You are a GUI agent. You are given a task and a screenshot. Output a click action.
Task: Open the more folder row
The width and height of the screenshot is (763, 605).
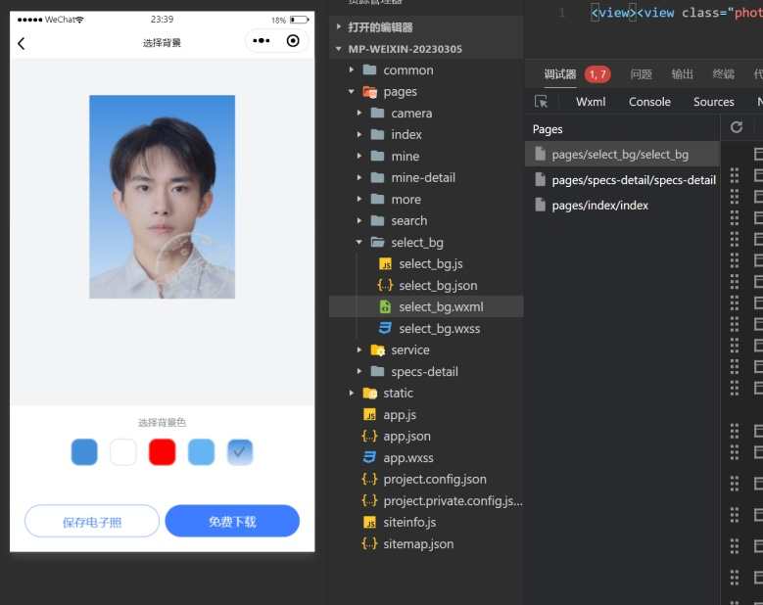pyautogui.click(x=426, y=200)
